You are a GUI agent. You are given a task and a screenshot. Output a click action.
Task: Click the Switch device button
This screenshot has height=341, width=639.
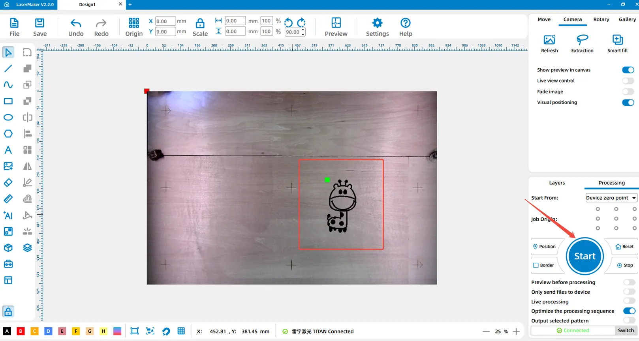point(626,330)
